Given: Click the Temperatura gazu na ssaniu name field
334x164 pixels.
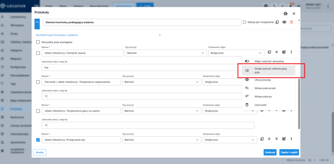Looking at the screenshot, I should pyautogui.click(x=81, y=111).
